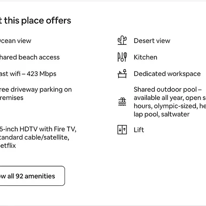Select the Desert view amenity text
Screen dimensions: 206x206
pos(152,41)
